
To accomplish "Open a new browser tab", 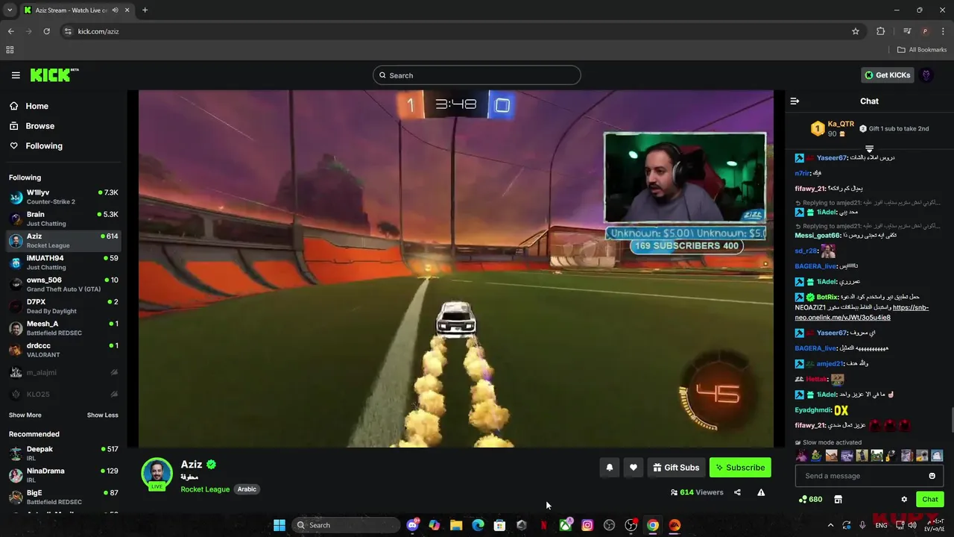I will (145, 10).
